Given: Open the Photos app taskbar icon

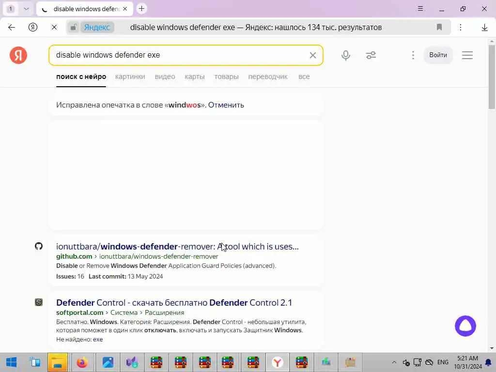Looking at the screenshot, I should tap(108, 362).
